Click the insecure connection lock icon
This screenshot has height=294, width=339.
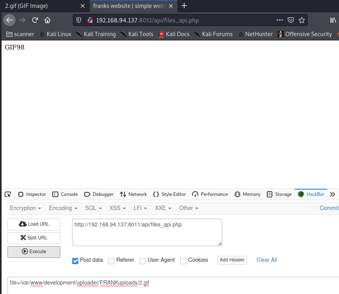click(90, 20)
